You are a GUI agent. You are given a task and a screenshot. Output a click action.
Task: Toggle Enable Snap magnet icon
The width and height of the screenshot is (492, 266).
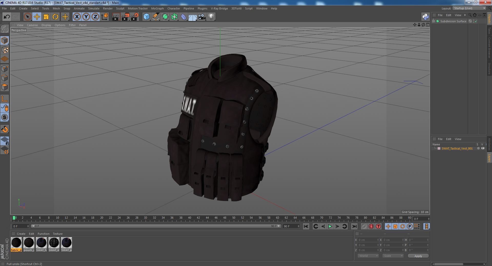(5, 129)
